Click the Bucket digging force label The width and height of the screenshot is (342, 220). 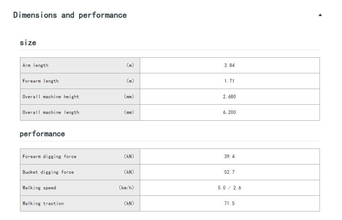pos(48,172)
